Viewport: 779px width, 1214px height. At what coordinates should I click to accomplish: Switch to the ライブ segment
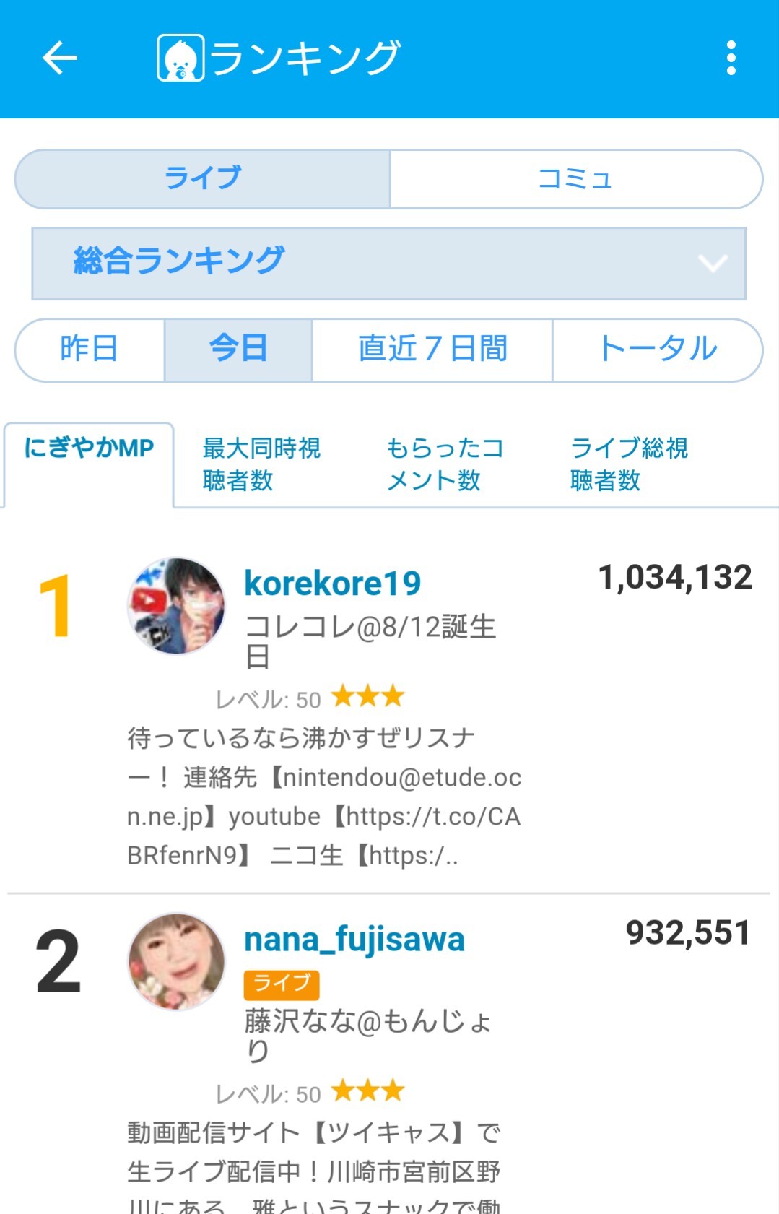[x=203, y=179]
